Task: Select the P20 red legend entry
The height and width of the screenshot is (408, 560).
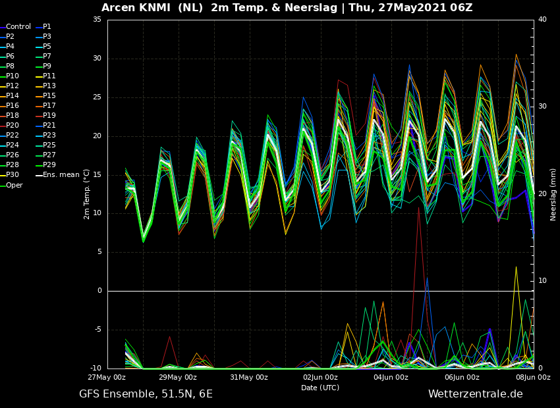Action: coord(10,125)
